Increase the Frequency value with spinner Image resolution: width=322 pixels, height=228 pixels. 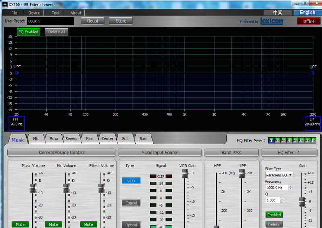click(x=291, y=186)
